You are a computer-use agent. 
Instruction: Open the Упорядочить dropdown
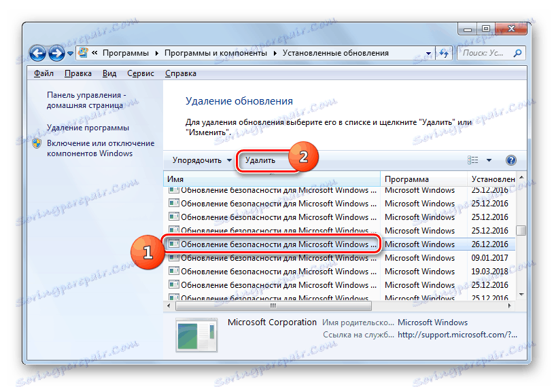(202, 160)
